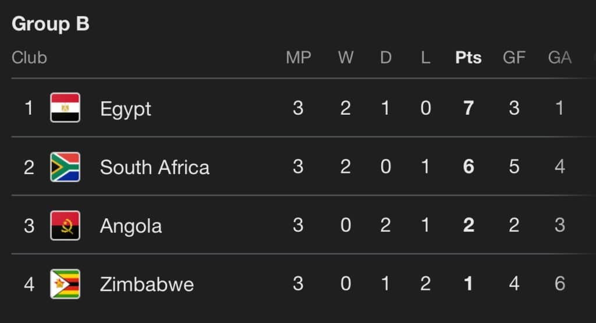
Task: Click the GA column header
Action: click(x=560, y=58)
